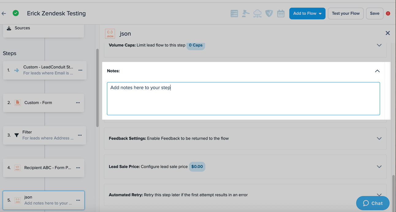
Task: Open the calendar icon in top toolbar
Action: point(281,13)
